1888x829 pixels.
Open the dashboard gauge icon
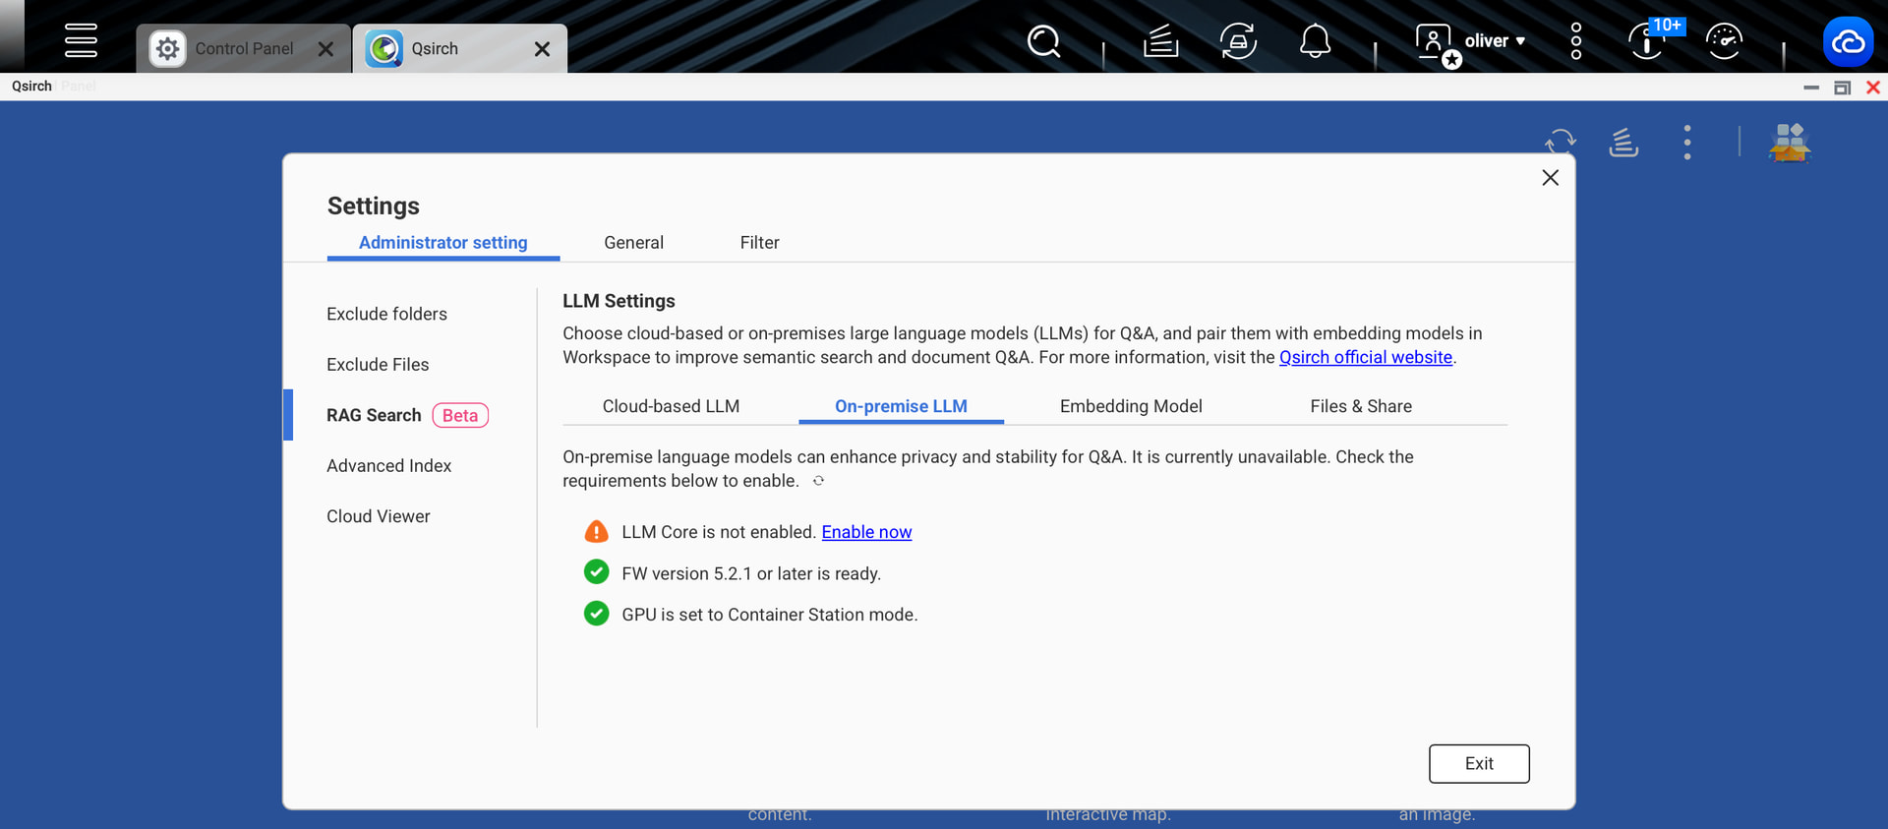pyautogui.click(x=1724, y=41)
